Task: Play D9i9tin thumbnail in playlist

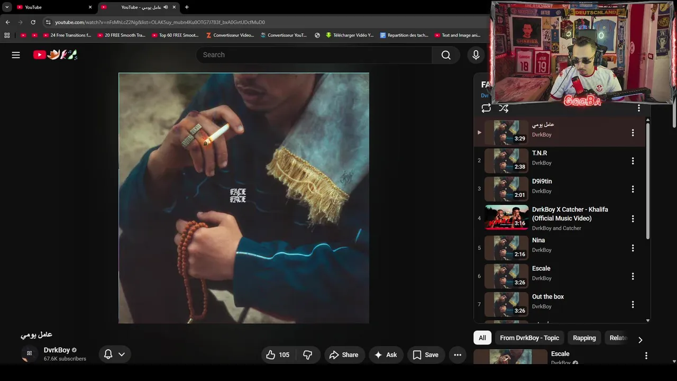Action: pyautogui.click(x=506, y=189)
